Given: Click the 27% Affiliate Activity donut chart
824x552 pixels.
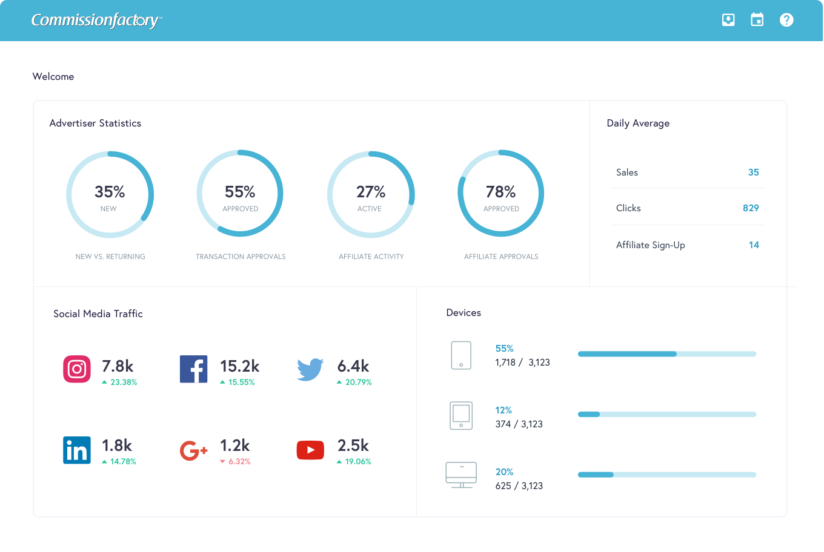Looking at the screenshot, I should 371,194.
